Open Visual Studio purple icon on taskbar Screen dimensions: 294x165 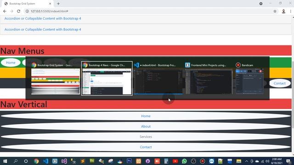click(64, 161)
